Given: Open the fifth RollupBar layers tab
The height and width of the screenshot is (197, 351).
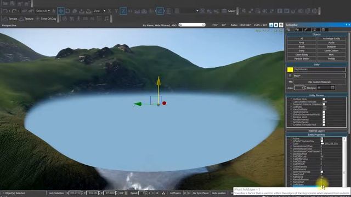Looking at the screenshot, I should click(x=324, y=30).
